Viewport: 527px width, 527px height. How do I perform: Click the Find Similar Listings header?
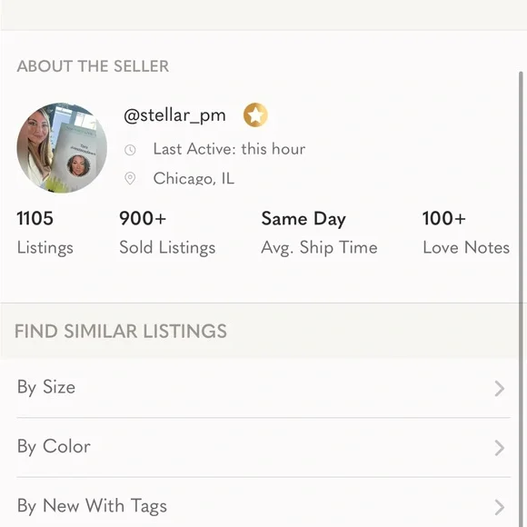coord(121,331)
